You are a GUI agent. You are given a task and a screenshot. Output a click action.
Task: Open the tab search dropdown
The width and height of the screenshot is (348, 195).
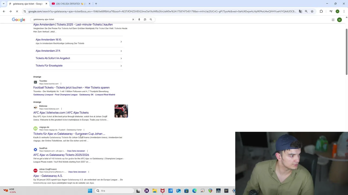tap(4, 4)
